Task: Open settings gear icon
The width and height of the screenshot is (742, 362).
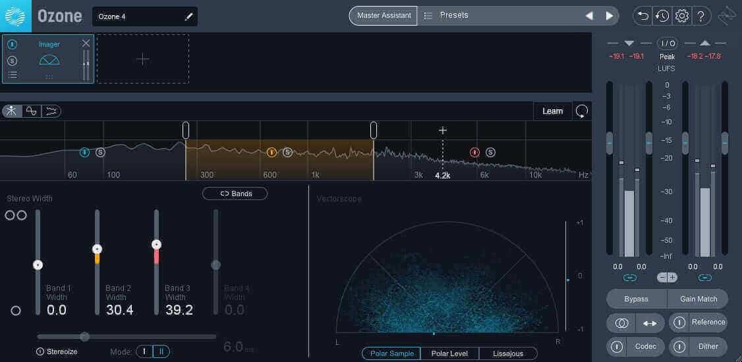Action: point(681,16)
